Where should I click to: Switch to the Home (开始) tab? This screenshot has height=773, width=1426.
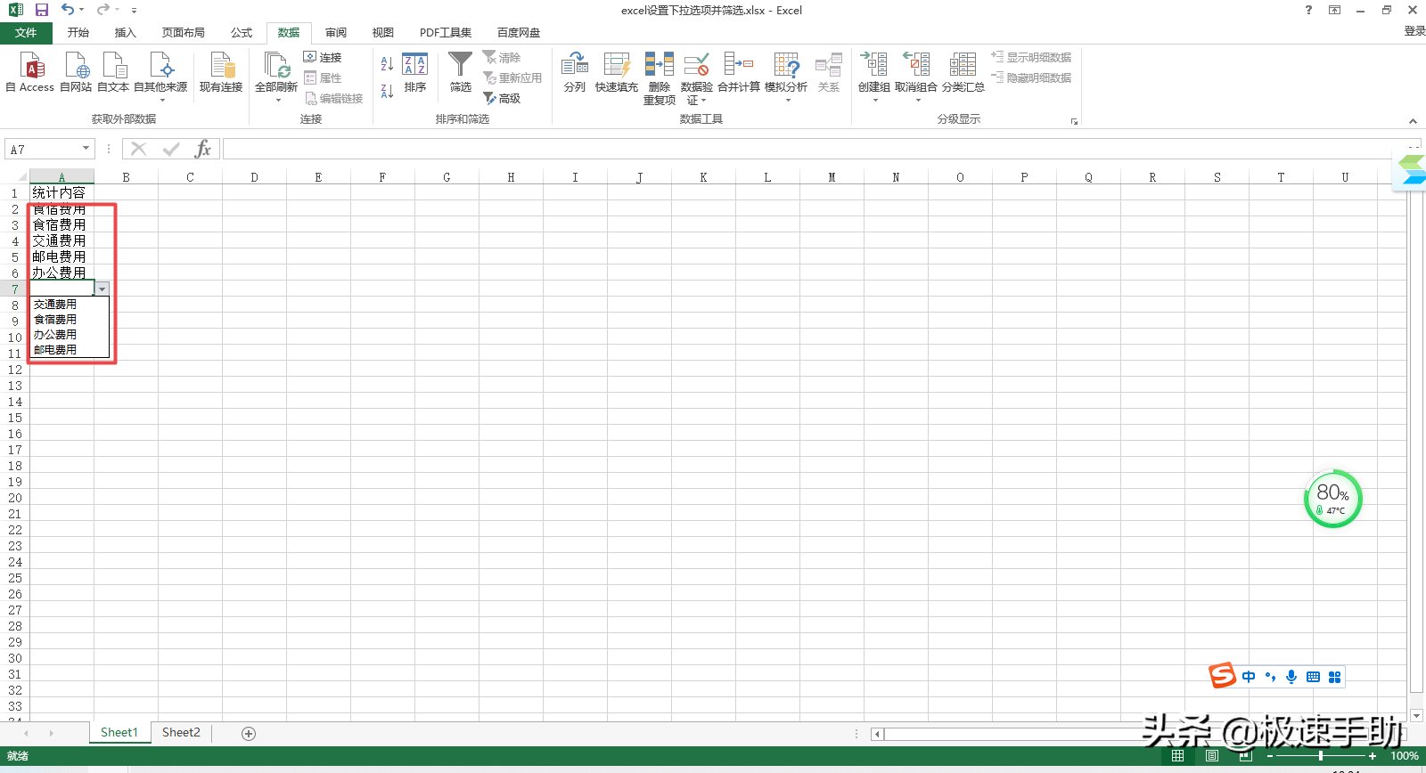[78, 33]
